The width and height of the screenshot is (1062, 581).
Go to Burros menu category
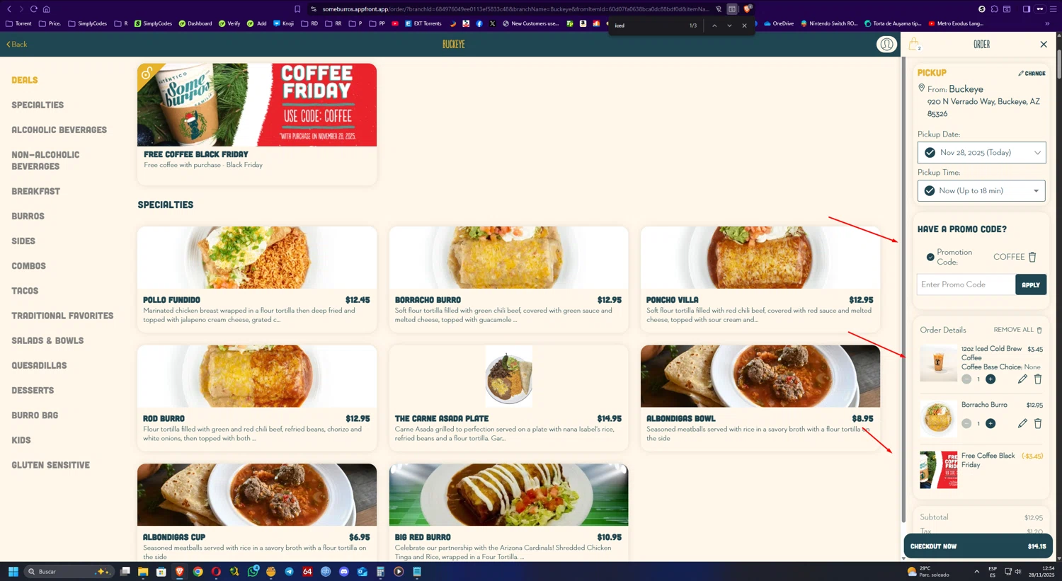click(x=28, y=216)
